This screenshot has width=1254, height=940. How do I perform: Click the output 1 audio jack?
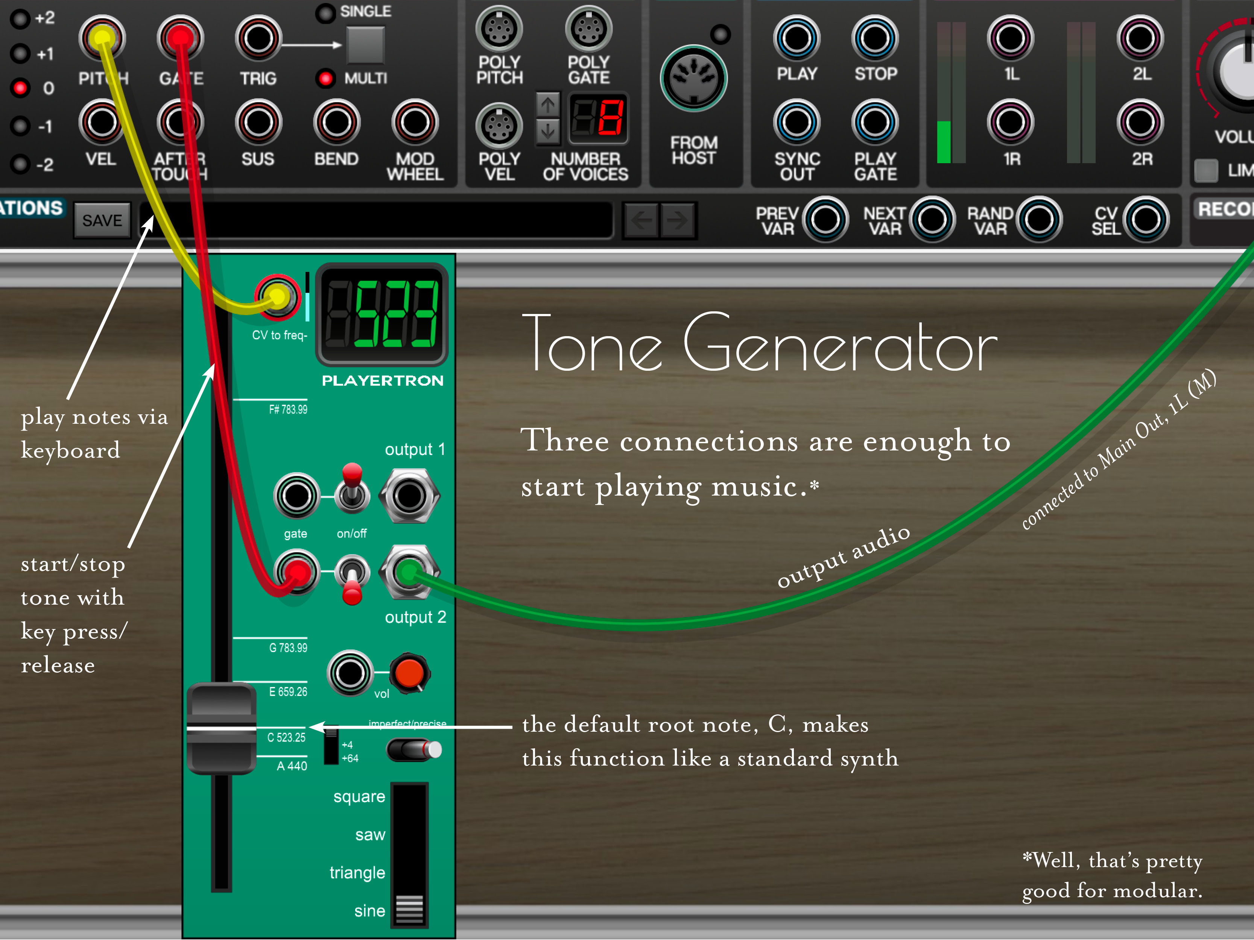(409, 496)
